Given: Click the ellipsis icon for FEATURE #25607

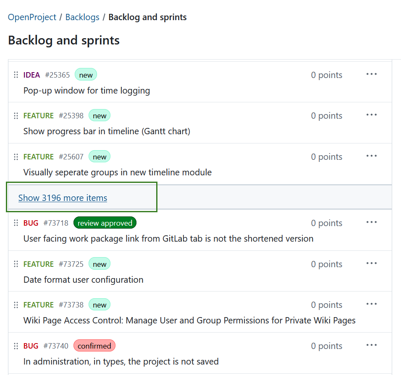Looking at the screenshot, I should 372,156.
